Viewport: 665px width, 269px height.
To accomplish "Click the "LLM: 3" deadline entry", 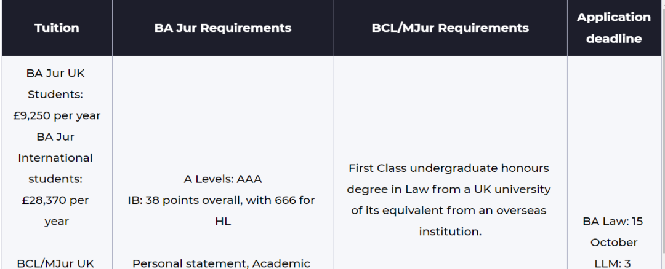I will [613, 263].
